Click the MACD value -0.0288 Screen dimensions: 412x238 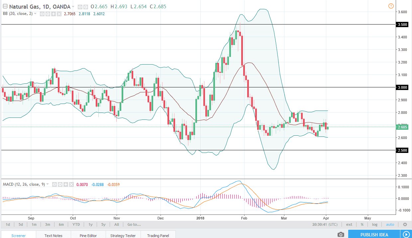[98, 184]
